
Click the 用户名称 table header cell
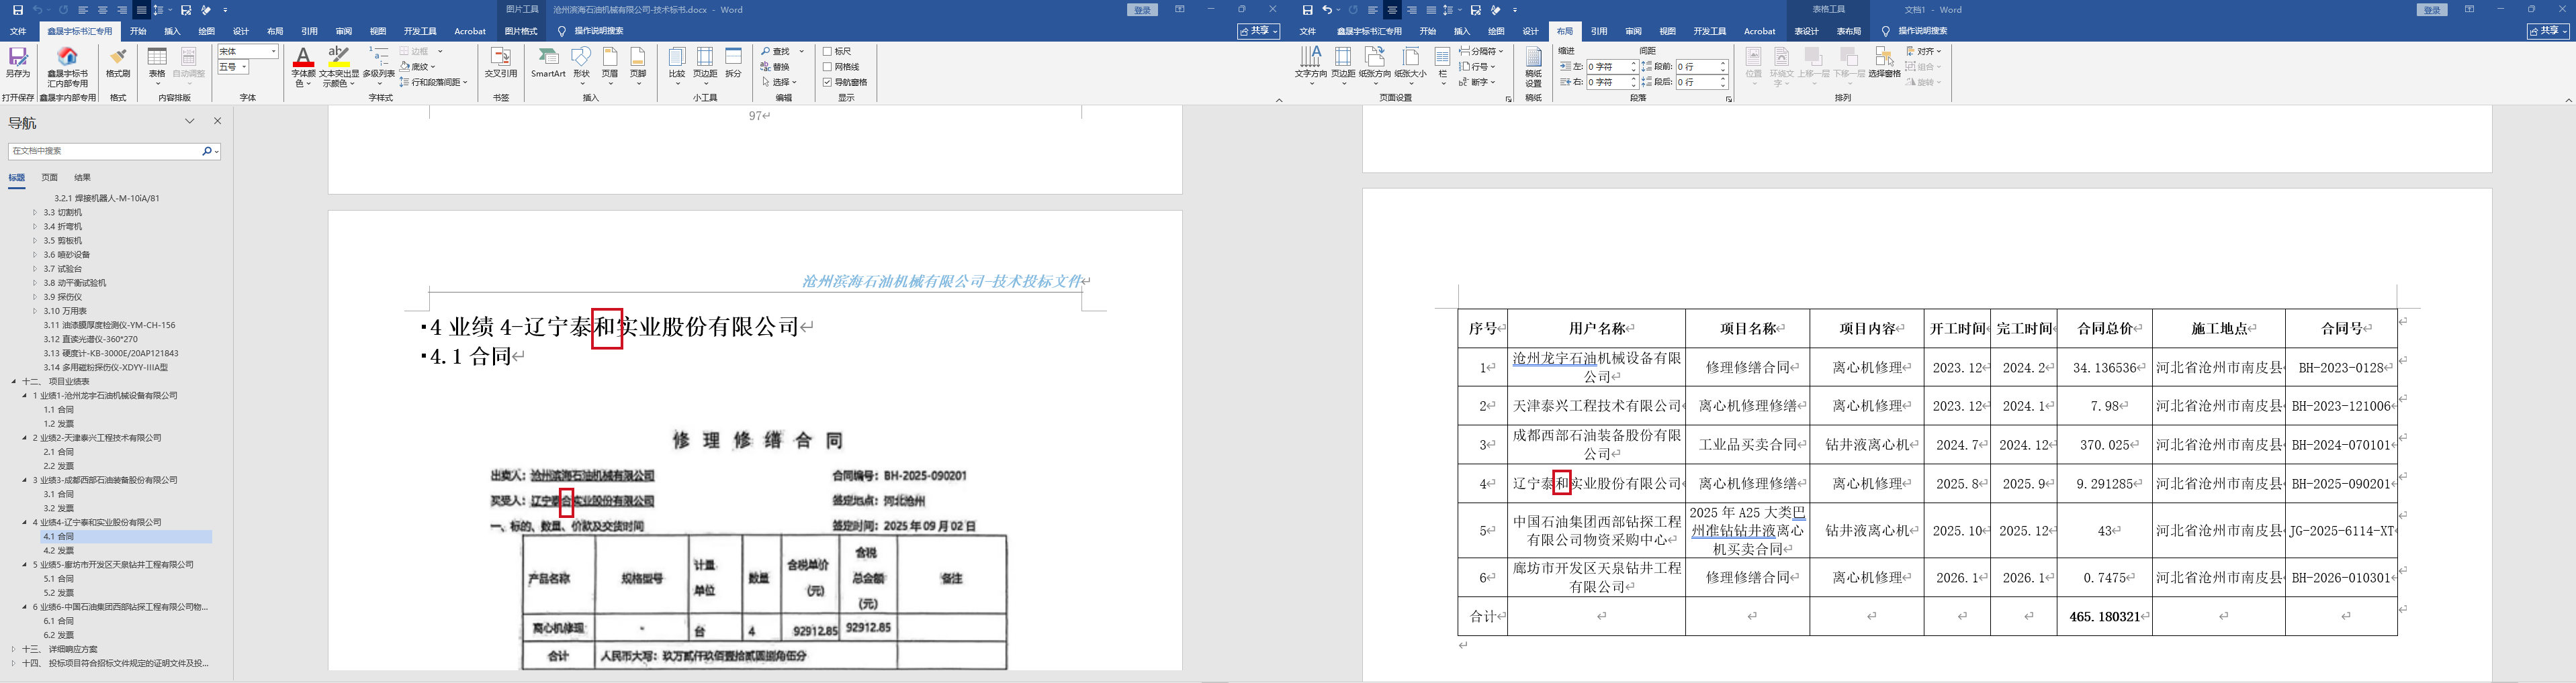pyautogui.click(x=1596, y=329)
